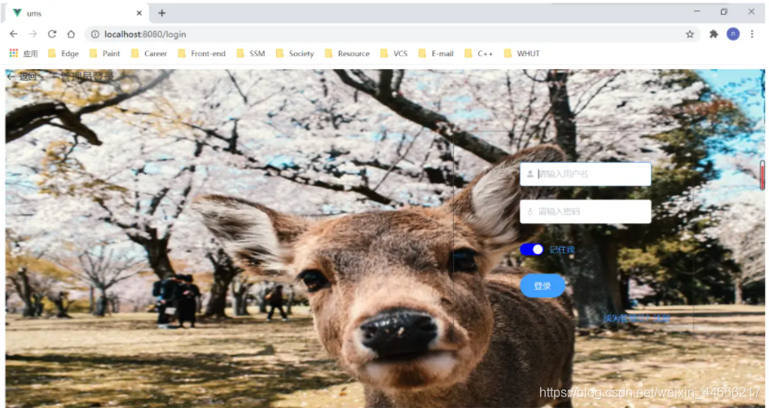Minimize the browser window
The width and height of the screenshot is (769, 408).
pos(696,11)
